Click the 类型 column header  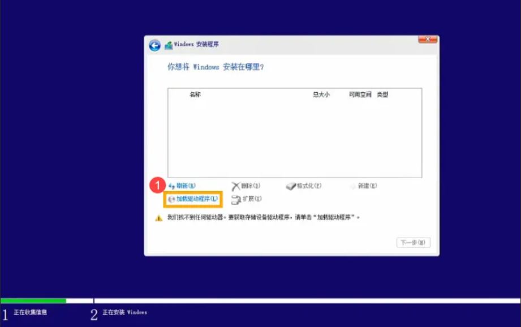(x=384, y=94)
